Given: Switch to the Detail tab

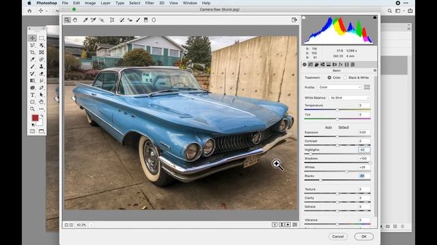Looking at the screenshot, I should click(317, 65).
